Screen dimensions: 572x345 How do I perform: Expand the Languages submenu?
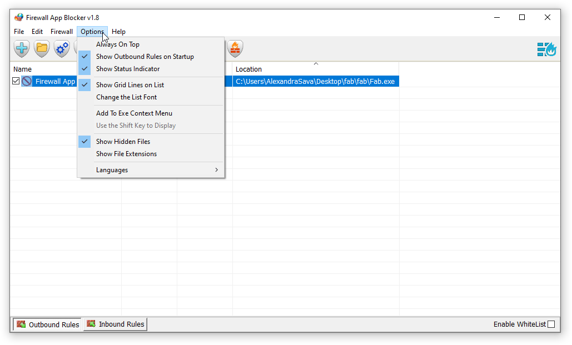[112, 169]
